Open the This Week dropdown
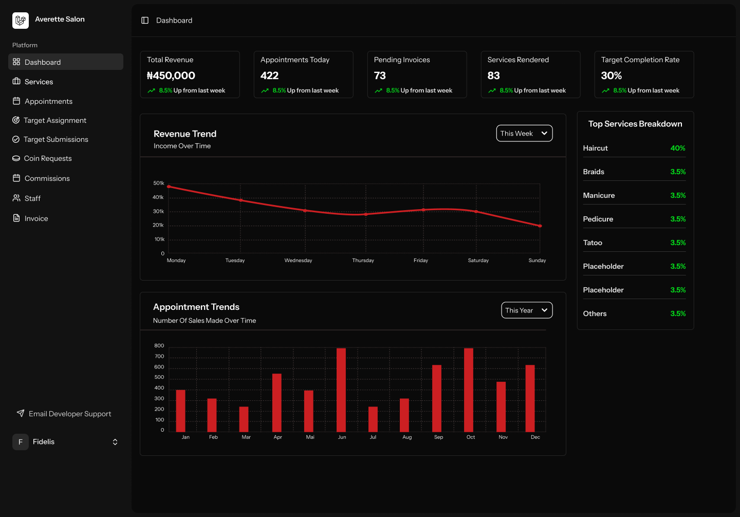740x517 pixels. coord(524,133)
